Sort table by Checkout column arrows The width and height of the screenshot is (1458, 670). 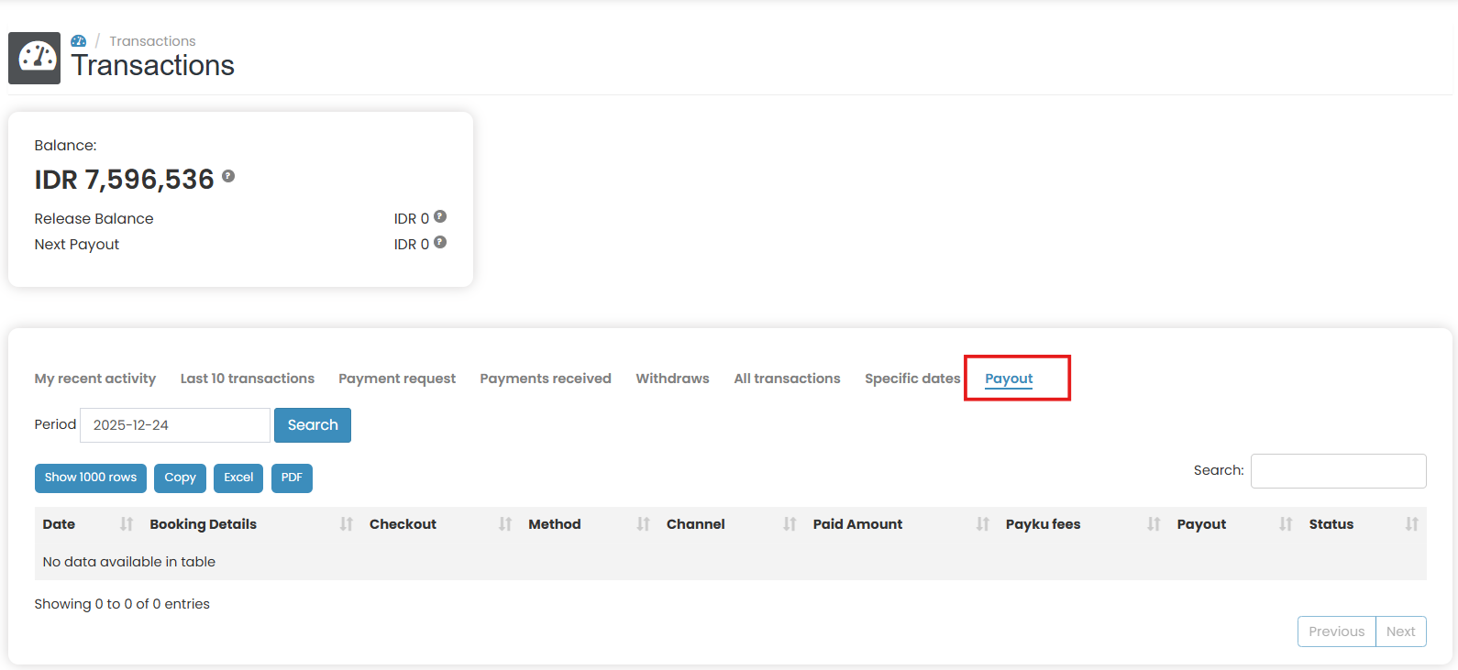[505, 524]
